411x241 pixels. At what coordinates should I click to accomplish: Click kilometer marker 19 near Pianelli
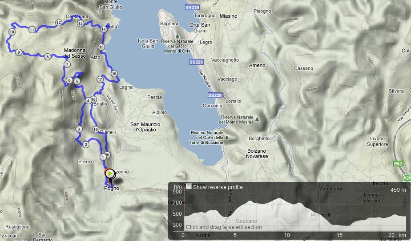tap(95, 130)
